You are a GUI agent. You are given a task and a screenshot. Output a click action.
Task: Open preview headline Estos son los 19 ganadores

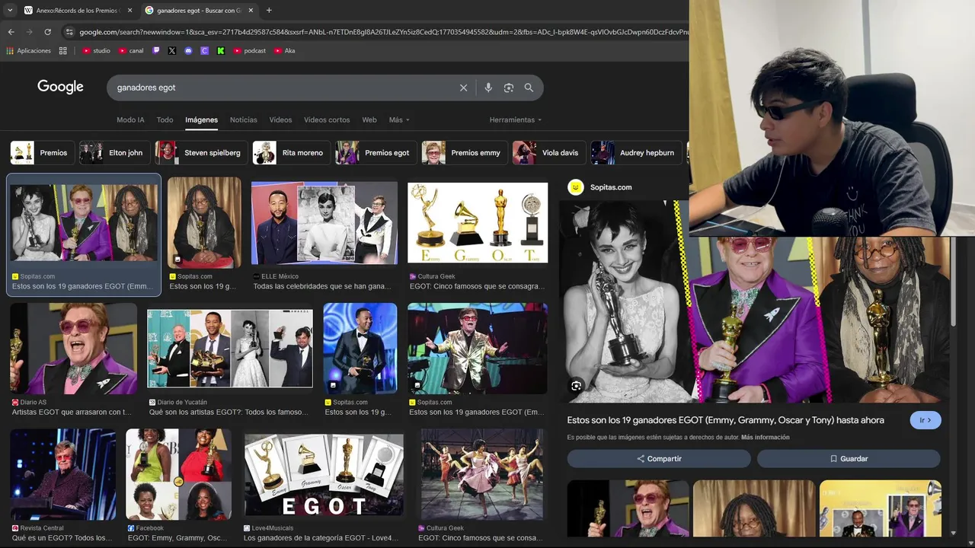[725, 420]
